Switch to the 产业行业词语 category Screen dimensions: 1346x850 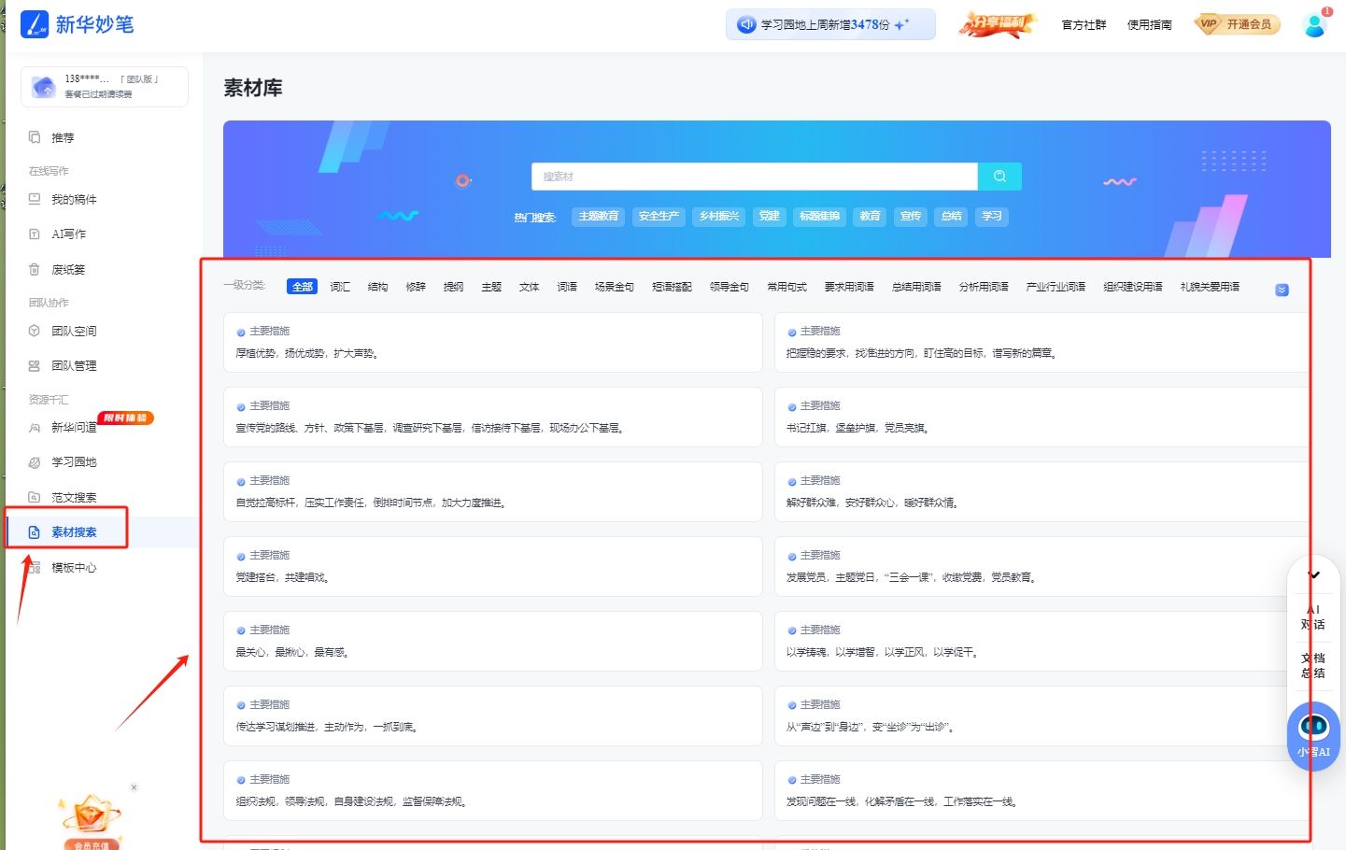pyautogui.click(x=1056, y=287)
